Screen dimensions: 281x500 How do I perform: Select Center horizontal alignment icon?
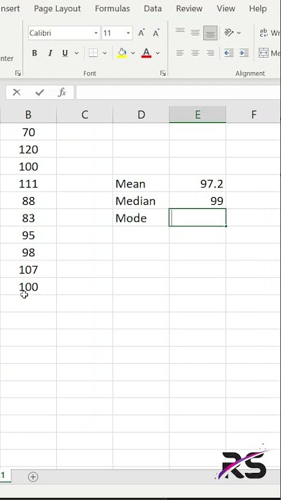[x=195, y=53]
